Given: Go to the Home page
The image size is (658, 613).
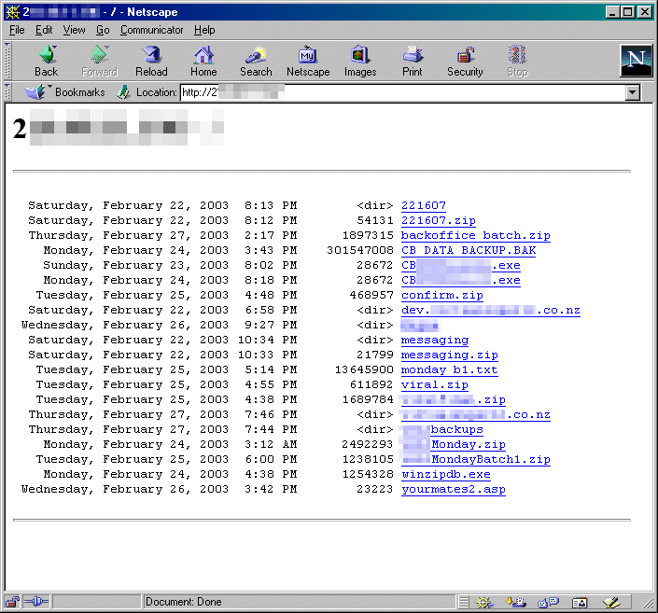Looking at the screenshot, I should tap(203, 61).
